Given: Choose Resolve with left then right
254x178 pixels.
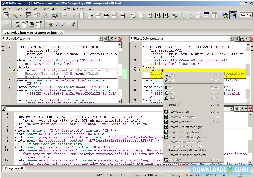Looking at the screenshot, I should point(193,127).
